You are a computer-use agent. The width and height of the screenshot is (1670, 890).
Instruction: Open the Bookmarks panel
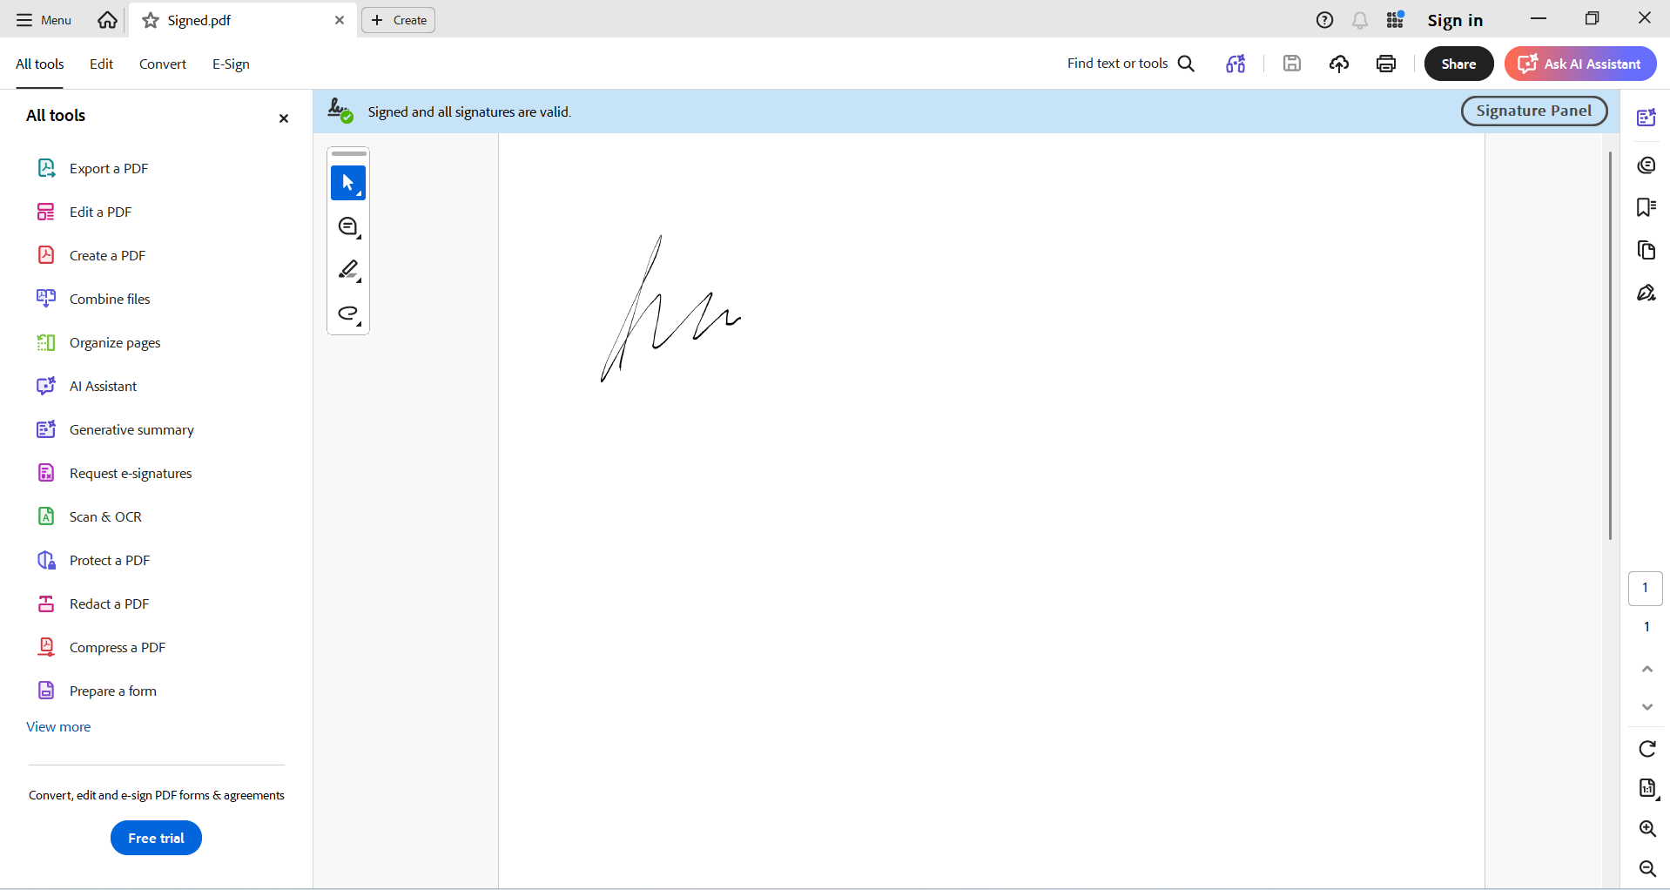[x=1646, y=207]
